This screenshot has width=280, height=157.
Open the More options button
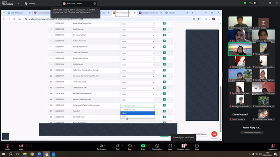[197, 147]
